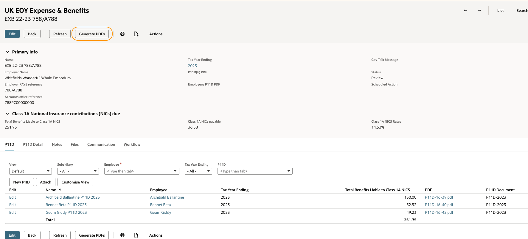
Task: Select the total 251.75 in table
Action: click(410, 220)
